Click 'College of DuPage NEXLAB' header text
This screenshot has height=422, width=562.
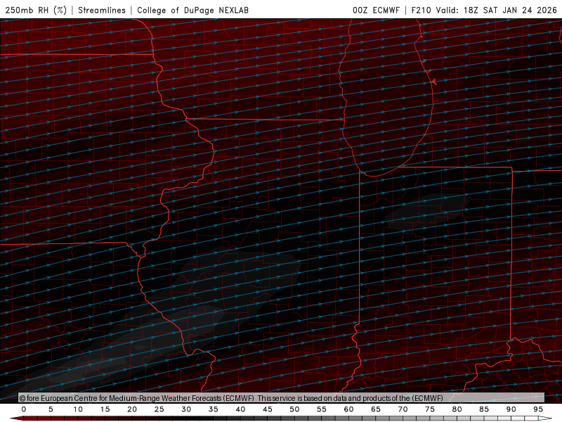pos(192,10)
